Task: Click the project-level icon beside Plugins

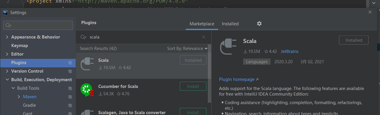Action: tap(70, 63)
